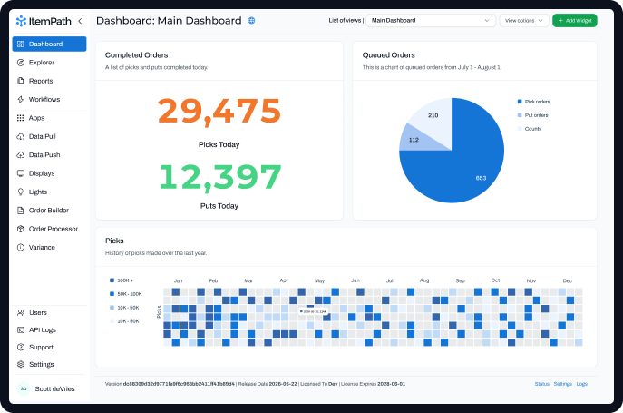Open the Logs footer link
The width and height of the screenshot is (623, 413).
click(581, 384)
